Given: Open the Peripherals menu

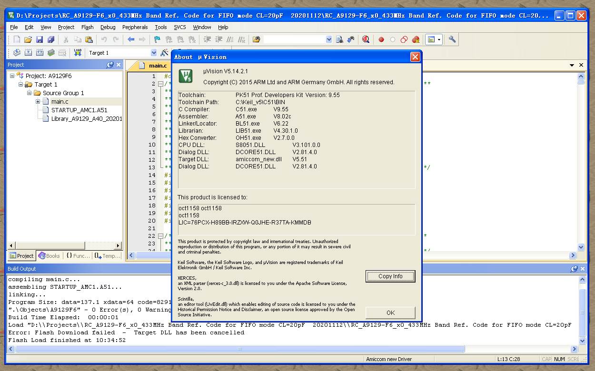Looking at the screenshot, I should click(135, 27).
